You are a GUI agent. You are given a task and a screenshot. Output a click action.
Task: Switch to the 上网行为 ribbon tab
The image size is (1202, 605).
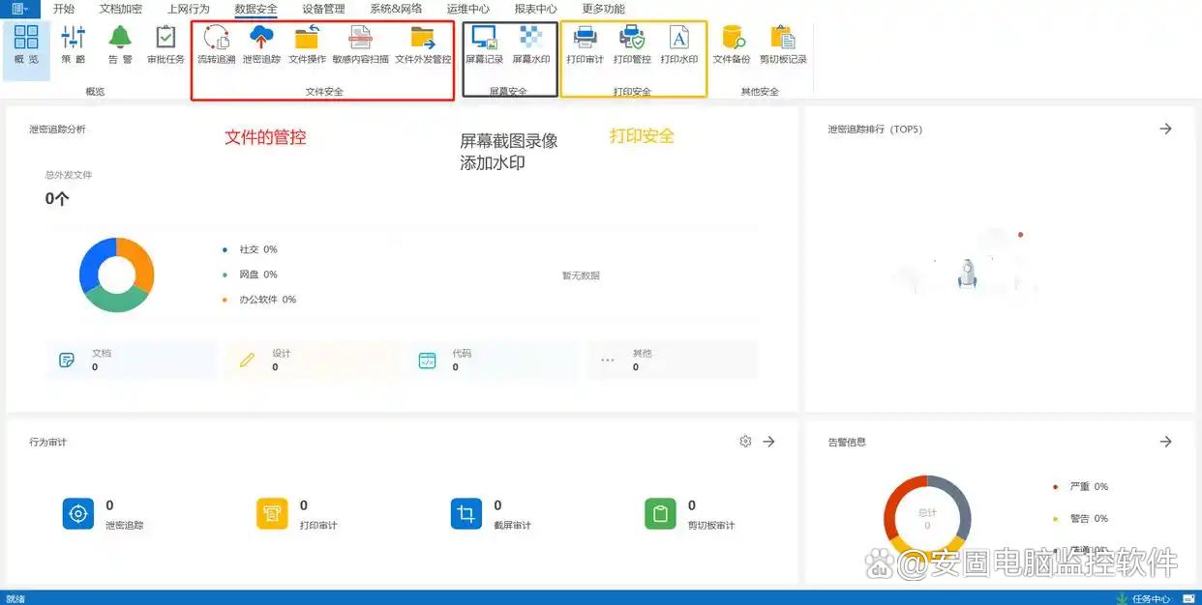pyautogui.click(x=189, y=9)
